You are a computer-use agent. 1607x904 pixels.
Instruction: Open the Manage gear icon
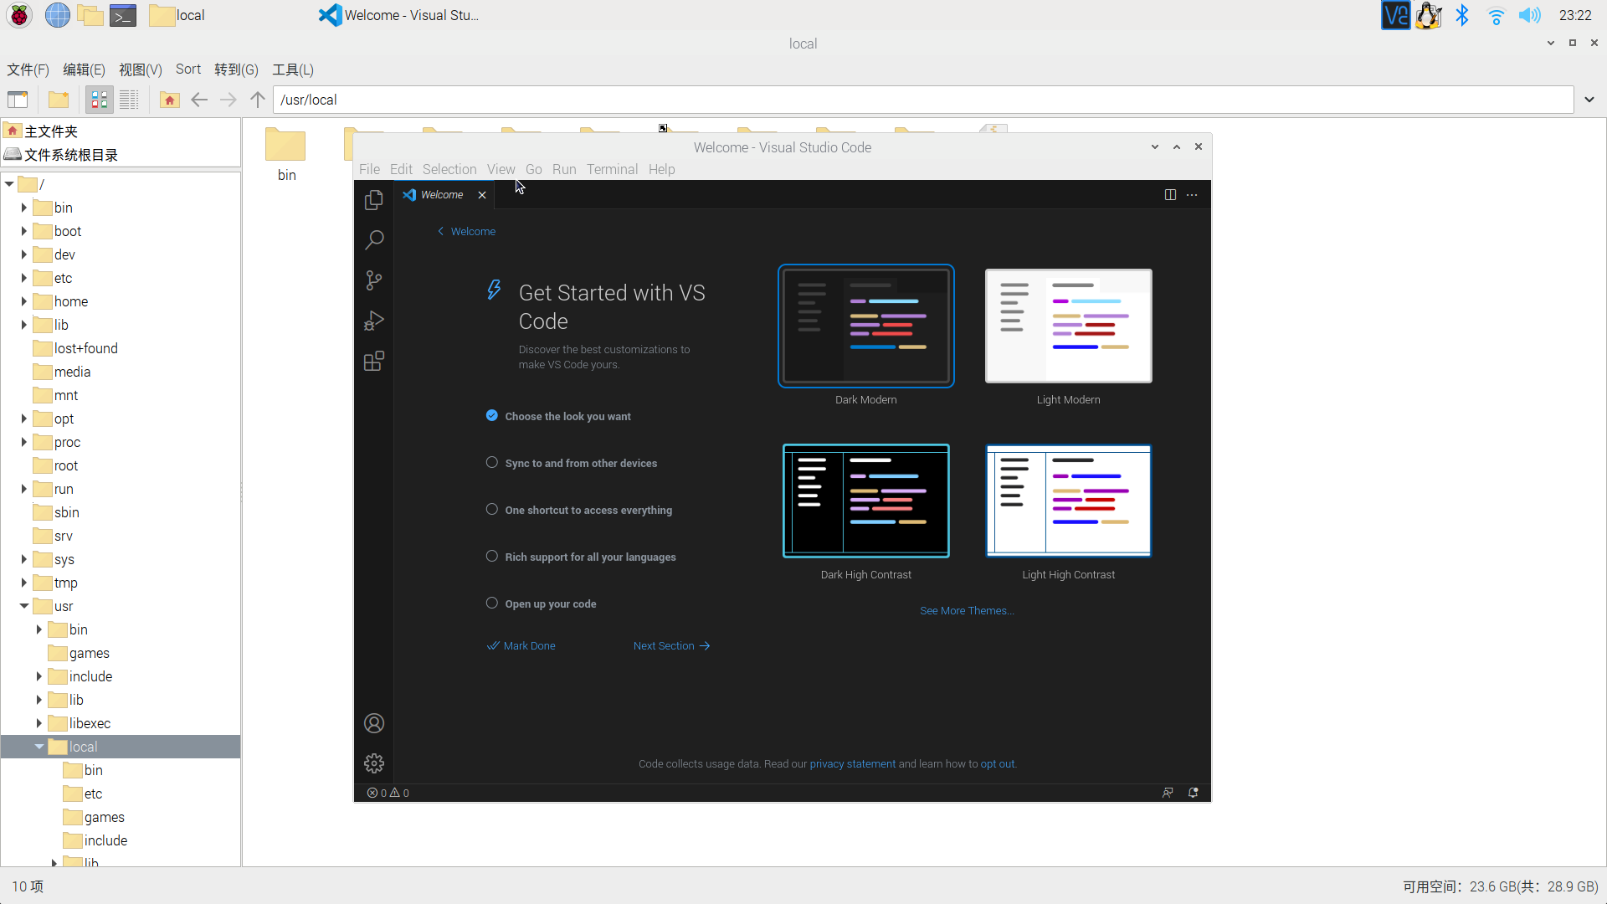pyautogui.click(x=374, y=763)
